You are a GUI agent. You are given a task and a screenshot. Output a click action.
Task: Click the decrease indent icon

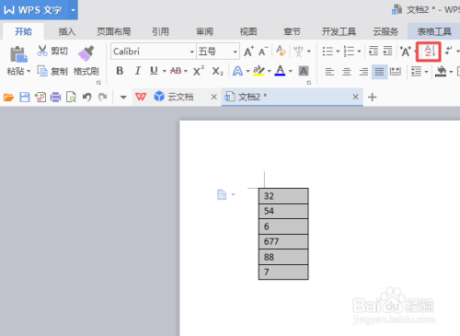(374, 51)
